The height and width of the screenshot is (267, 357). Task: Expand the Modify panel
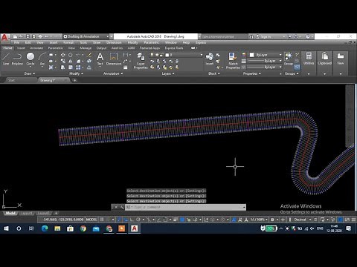point(76,73)
